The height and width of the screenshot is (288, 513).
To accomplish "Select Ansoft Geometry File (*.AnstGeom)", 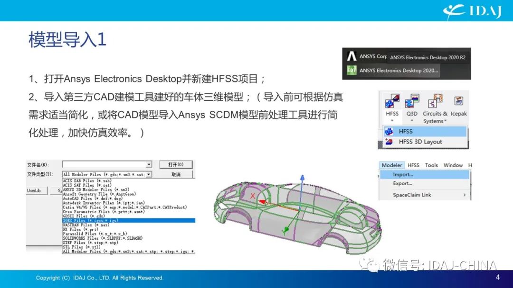I will point(129,194).
